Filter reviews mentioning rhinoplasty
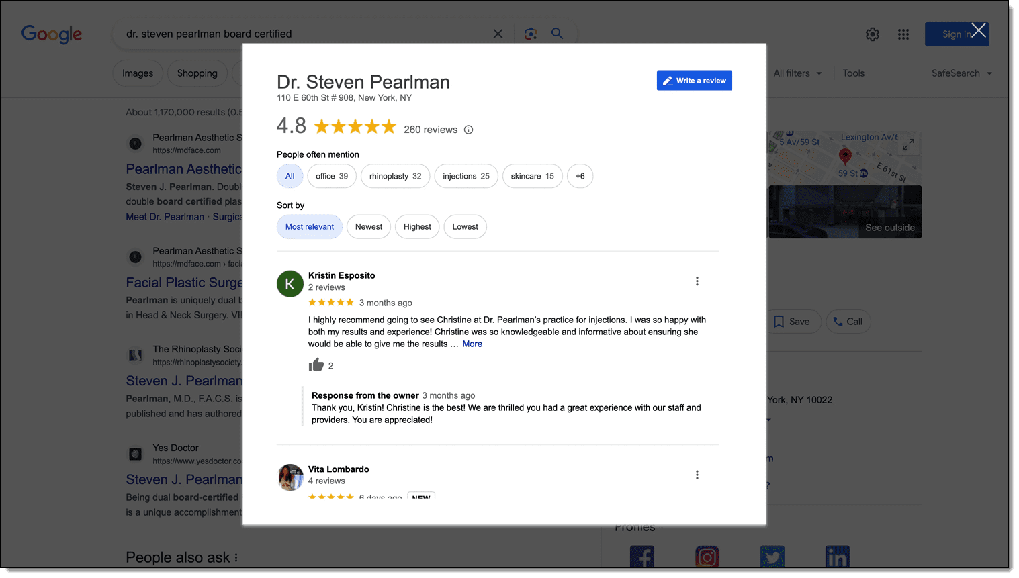 (x=395, y=176)
